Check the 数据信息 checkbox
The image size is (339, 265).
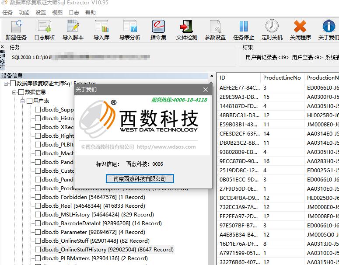click(21, 92)
